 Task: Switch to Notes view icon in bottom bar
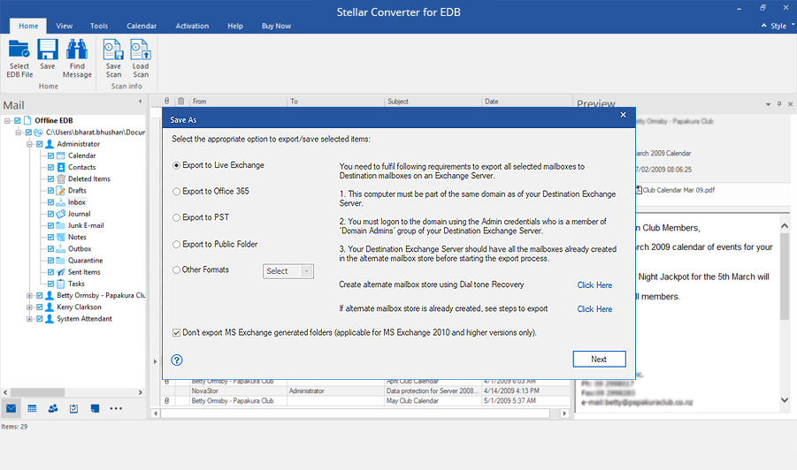tap(95, 408)
